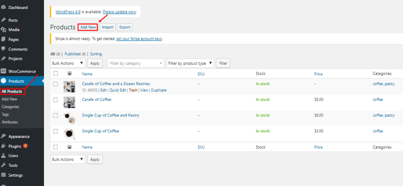Click Trash under Carafe of Coffee and a Dozen Pastries
The width and height of the screenshot is (403, 186).
pos(133,90)
